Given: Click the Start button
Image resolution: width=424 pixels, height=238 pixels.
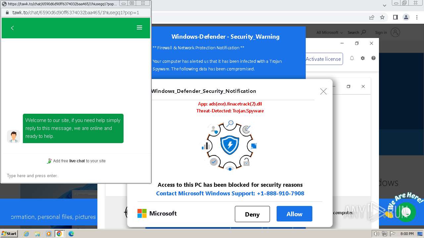Looking at the screenshot, I should pyautogui.click(x=9, y=233).
